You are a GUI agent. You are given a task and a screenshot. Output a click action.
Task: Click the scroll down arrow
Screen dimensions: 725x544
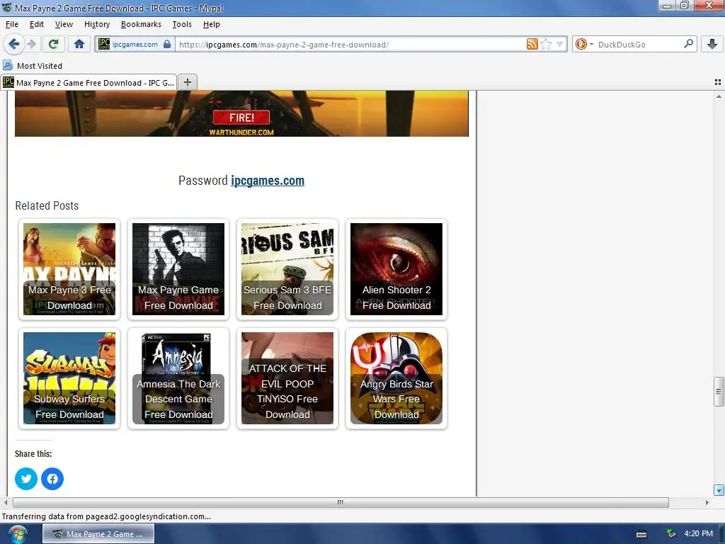719,490
